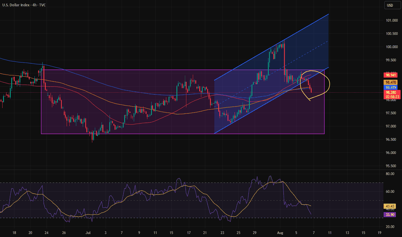The height and width of the screenshot is (237, 402).
Task: Select the RSI average value 43.43 label
Action: (389, 206)
